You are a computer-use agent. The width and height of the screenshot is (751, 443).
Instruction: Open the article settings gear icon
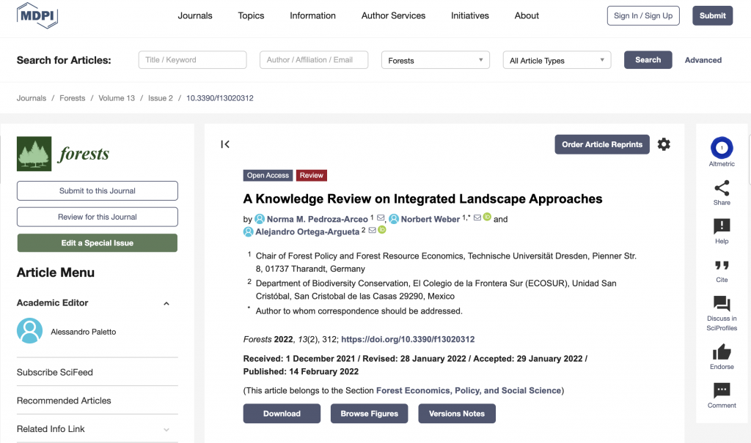tap(663, 144)
